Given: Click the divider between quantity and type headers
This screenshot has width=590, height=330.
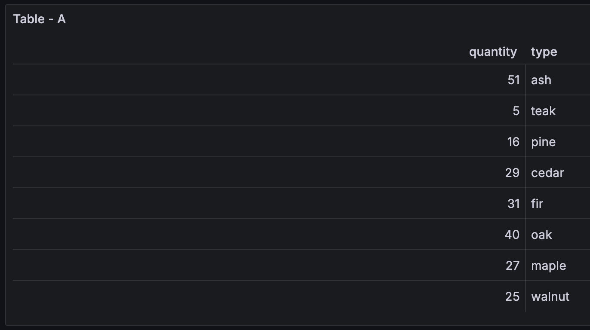Looking at the screenshot, I should 525,52.
